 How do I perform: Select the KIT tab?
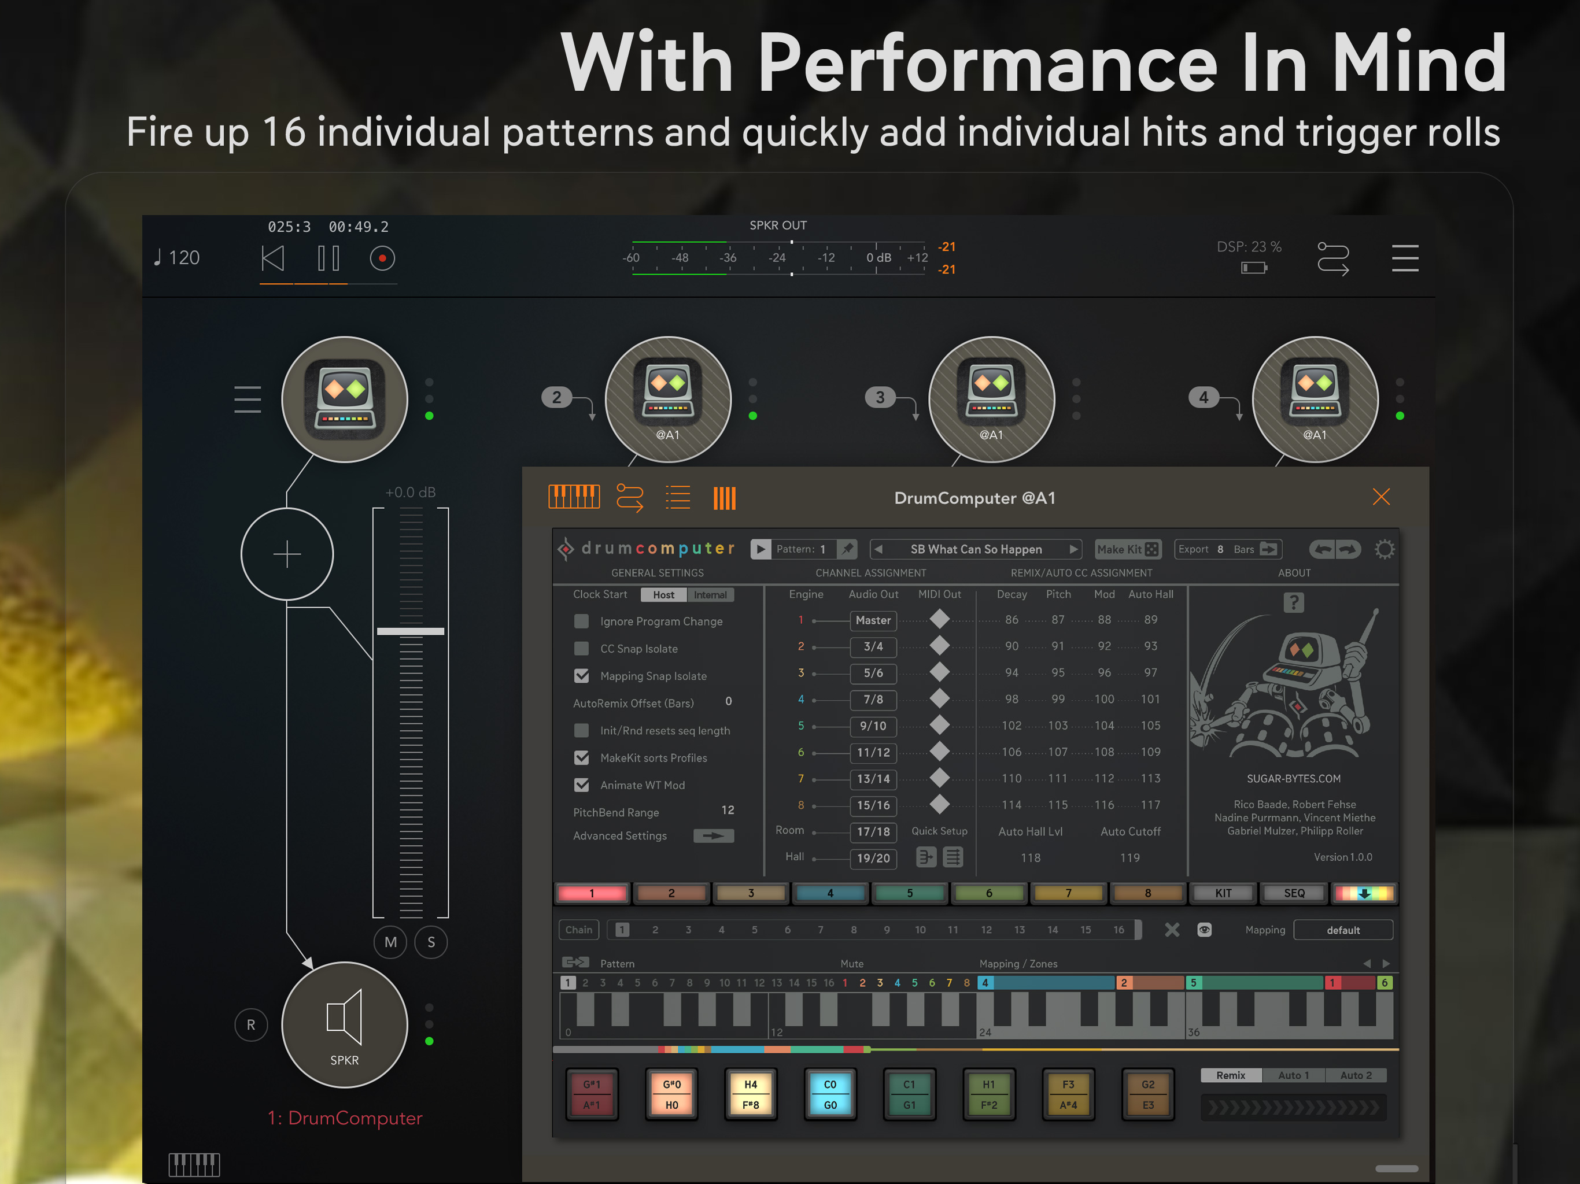point(1223,893)
